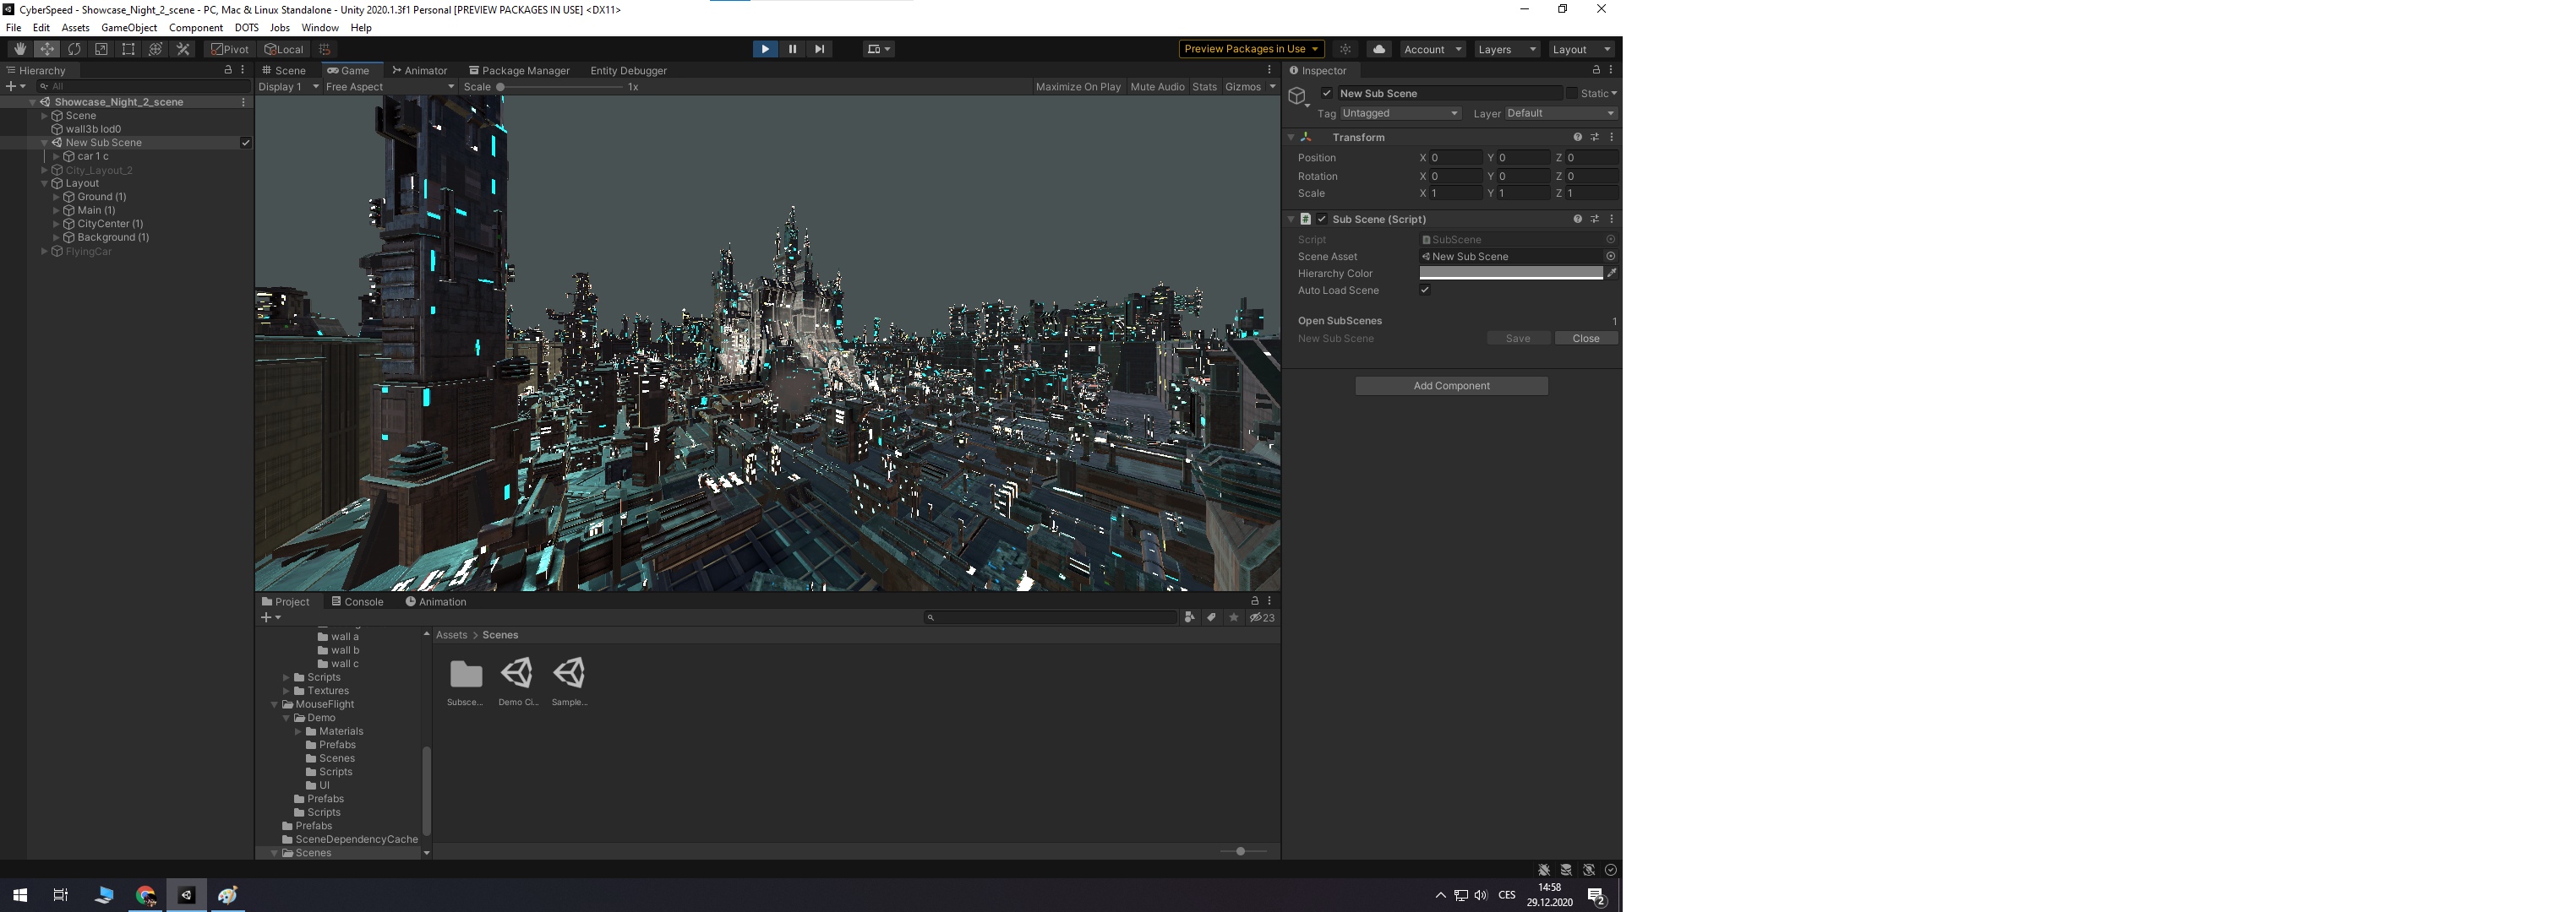The image size is (2576, 912).
Task: Toggle Local handle rotation
Action: click(x=284, y=49)
